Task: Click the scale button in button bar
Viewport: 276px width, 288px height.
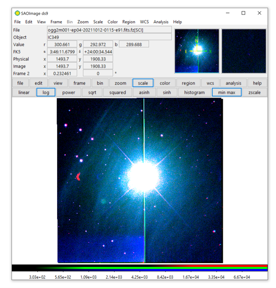Action: point(143,83)
